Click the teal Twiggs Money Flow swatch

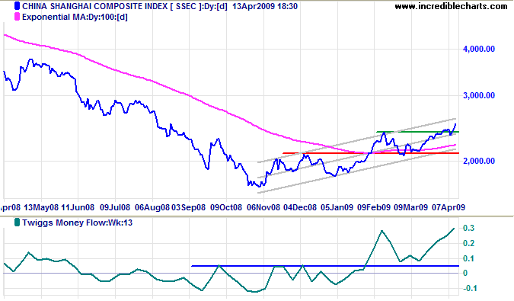coord(17,223)
